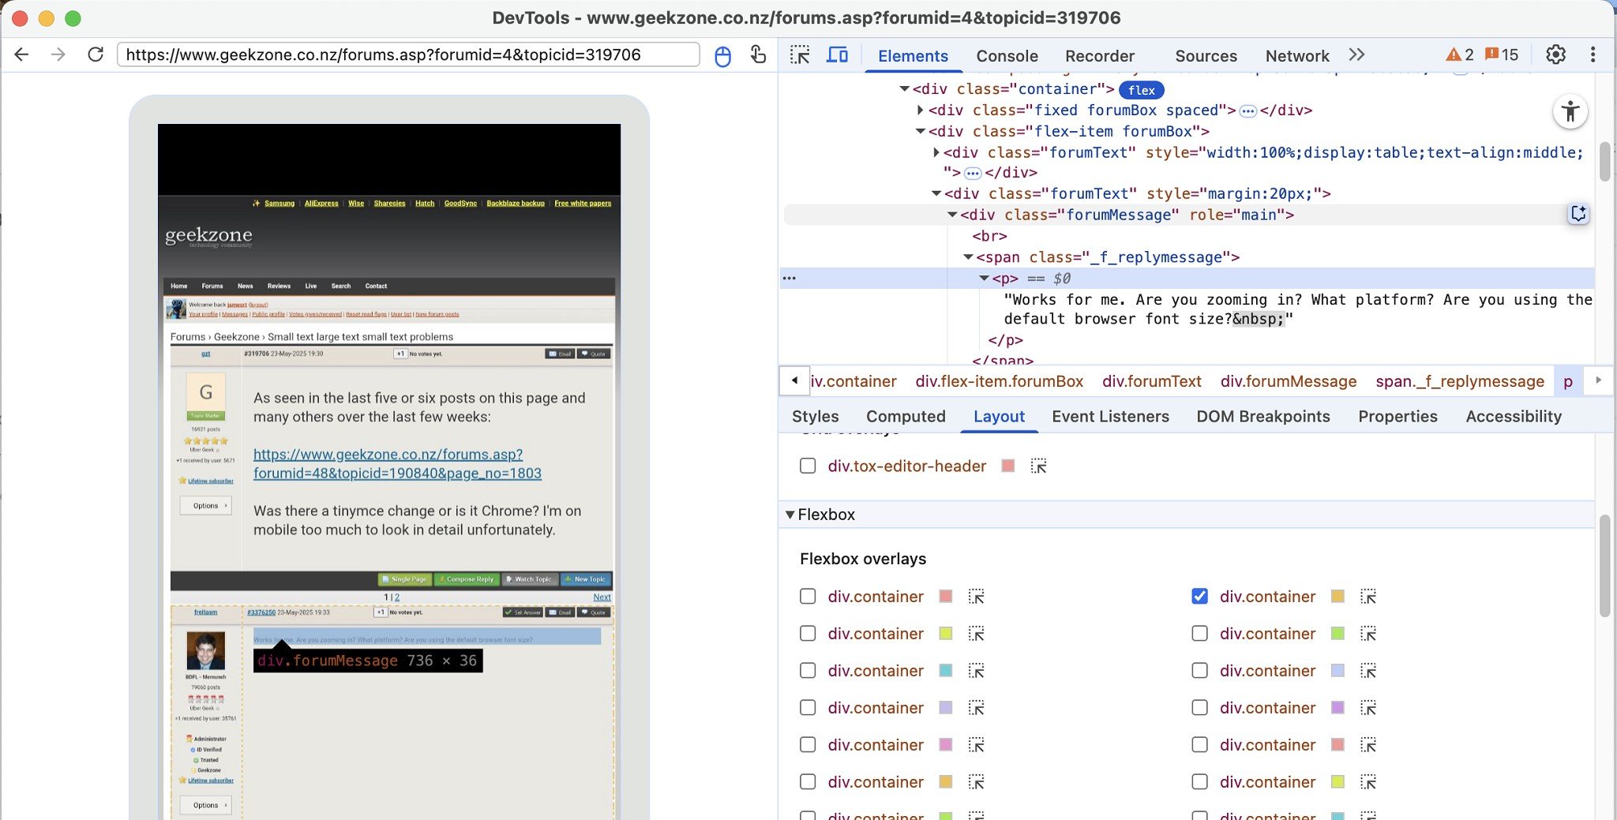
Task: Open the DOM Breakpoints pane tab
Action: [1262, 417]
